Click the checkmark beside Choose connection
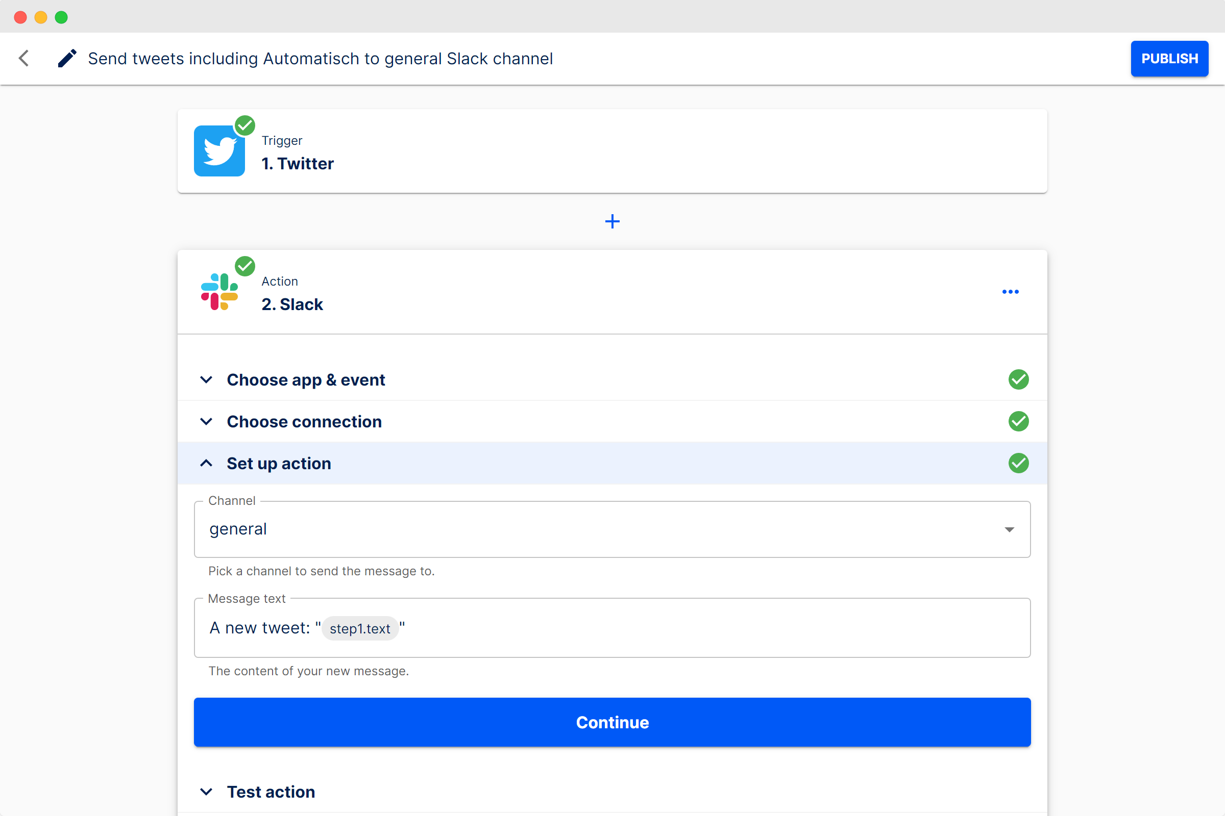Image resolution: width=1225 pixels, height=816 pixels. pos(1019,421)
